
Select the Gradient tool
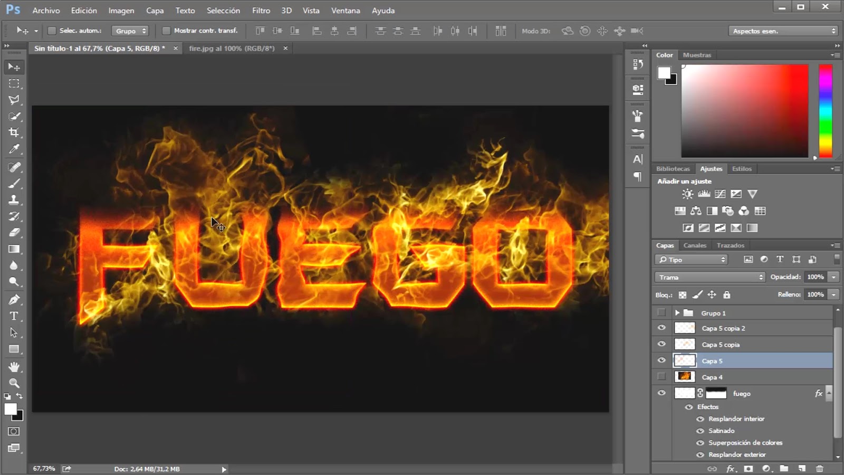coord(14,249)
